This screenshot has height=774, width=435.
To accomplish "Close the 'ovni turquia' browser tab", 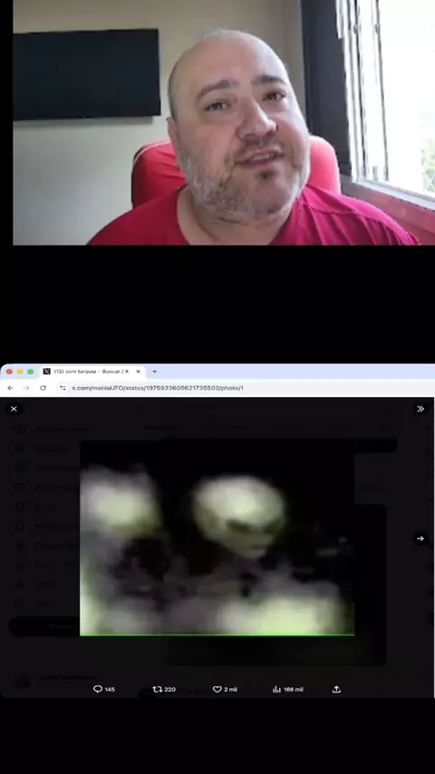I will pos(139,372).
